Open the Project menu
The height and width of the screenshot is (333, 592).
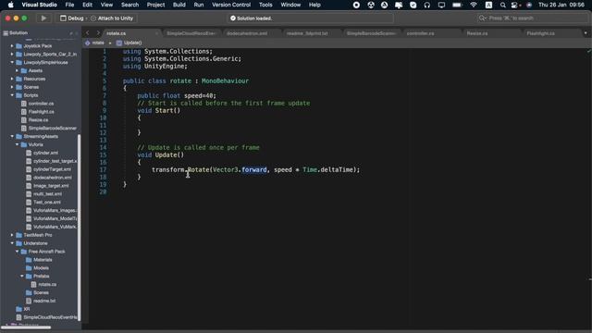pyautogui.click(x=155, y=5)
